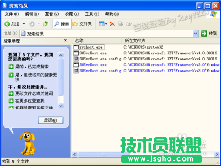Screen dimensions: 221x166
Task: Open the 编辑(E) menu
Action: (32, 14)
